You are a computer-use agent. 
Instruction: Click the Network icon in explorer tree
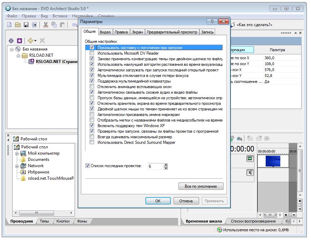23,166
